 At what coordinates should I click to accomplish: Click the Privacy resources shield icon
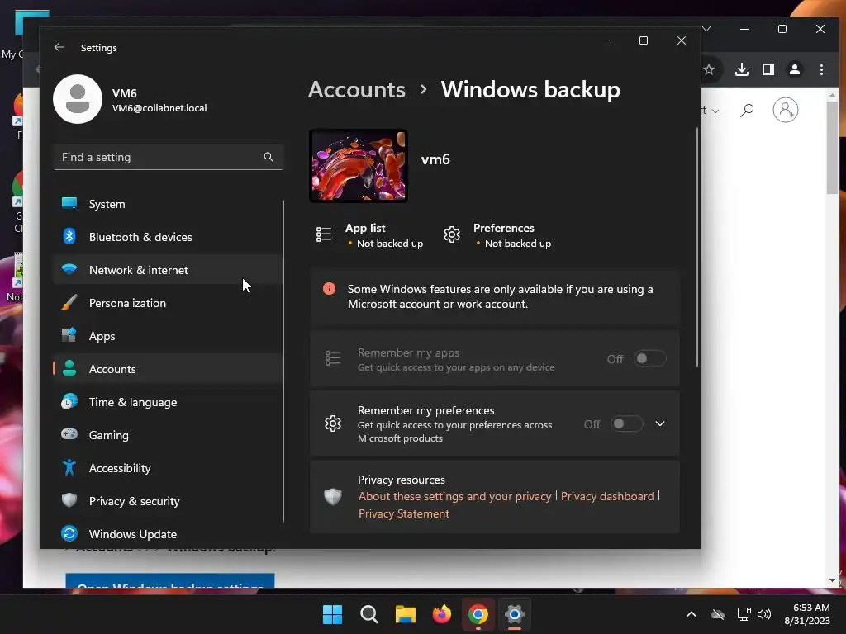click(x=333, y=496)
